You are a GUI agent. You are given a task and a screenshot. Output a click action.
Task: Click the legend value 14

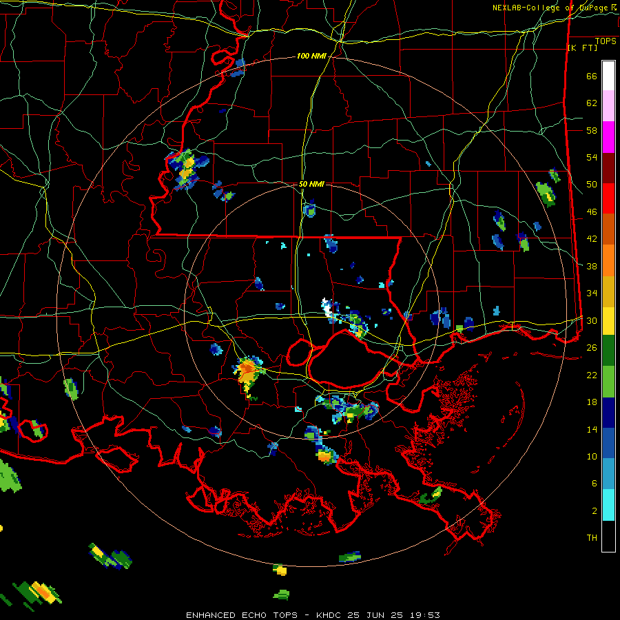point(592,429)
